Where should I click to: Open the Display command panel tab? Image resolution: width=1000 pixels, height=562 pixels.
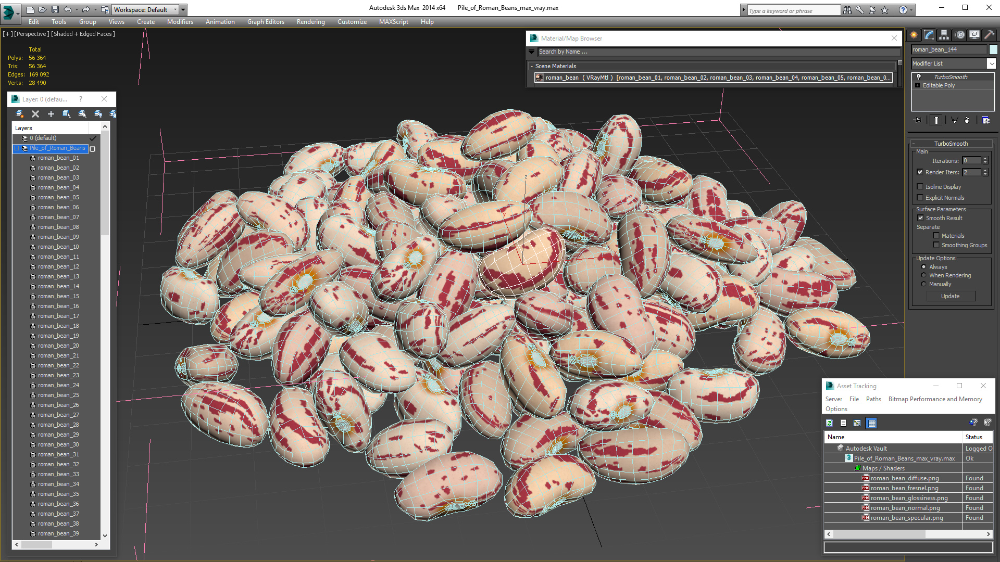coord(974,35)
